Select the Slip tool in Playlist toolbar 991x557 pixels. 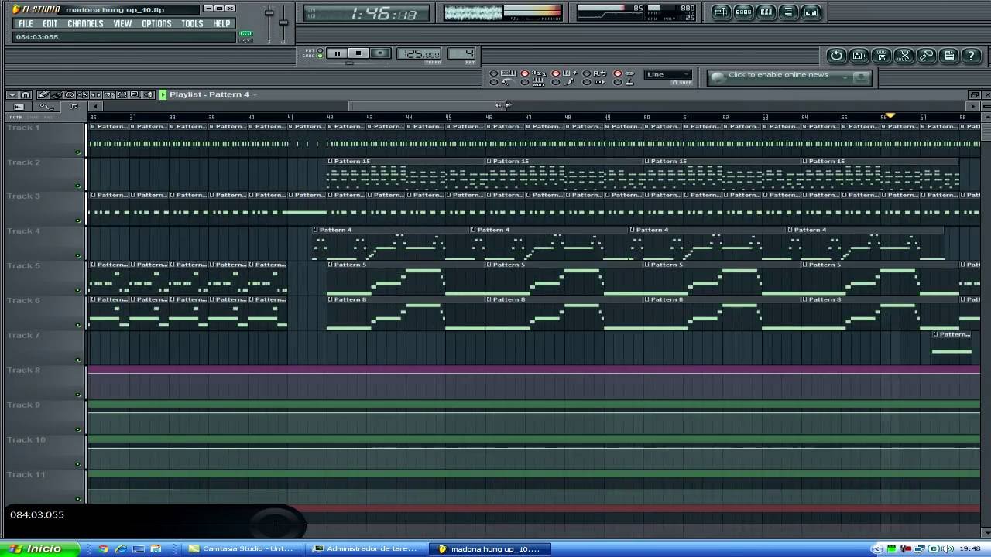point(96,94)
